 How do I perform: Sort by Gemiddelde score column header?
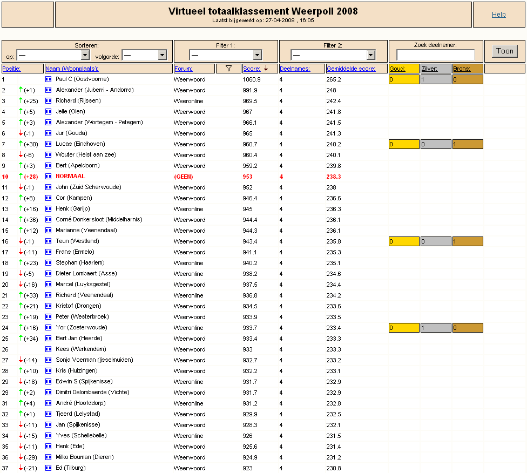click(x=351, y=69)
